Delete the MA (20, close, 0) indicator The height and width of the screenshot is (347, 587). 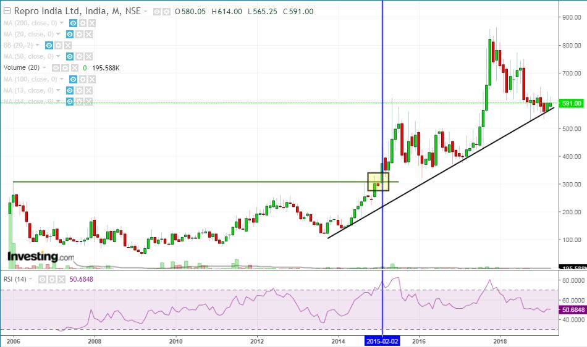pos(88,35)
